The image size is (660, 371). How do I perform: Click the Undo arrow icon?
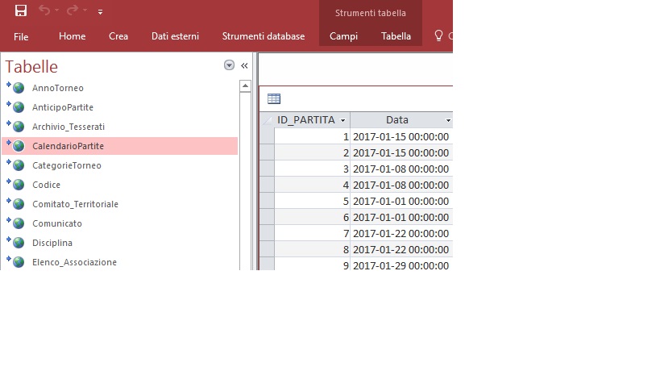(44, 10)
